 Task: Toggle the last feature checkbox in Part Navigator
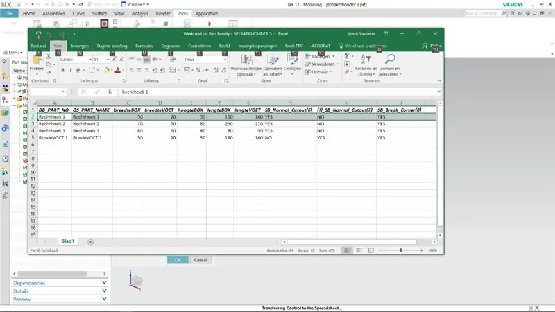pyautogui.click(x=25, y=182)
